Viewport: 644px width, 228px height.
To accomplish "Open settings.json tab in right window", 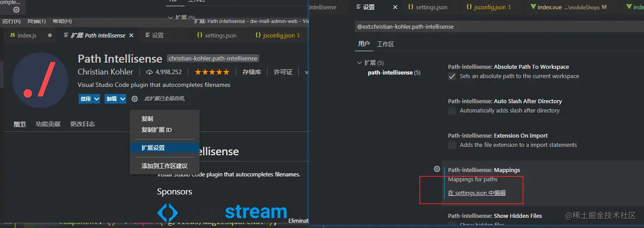I will point(428,7).
